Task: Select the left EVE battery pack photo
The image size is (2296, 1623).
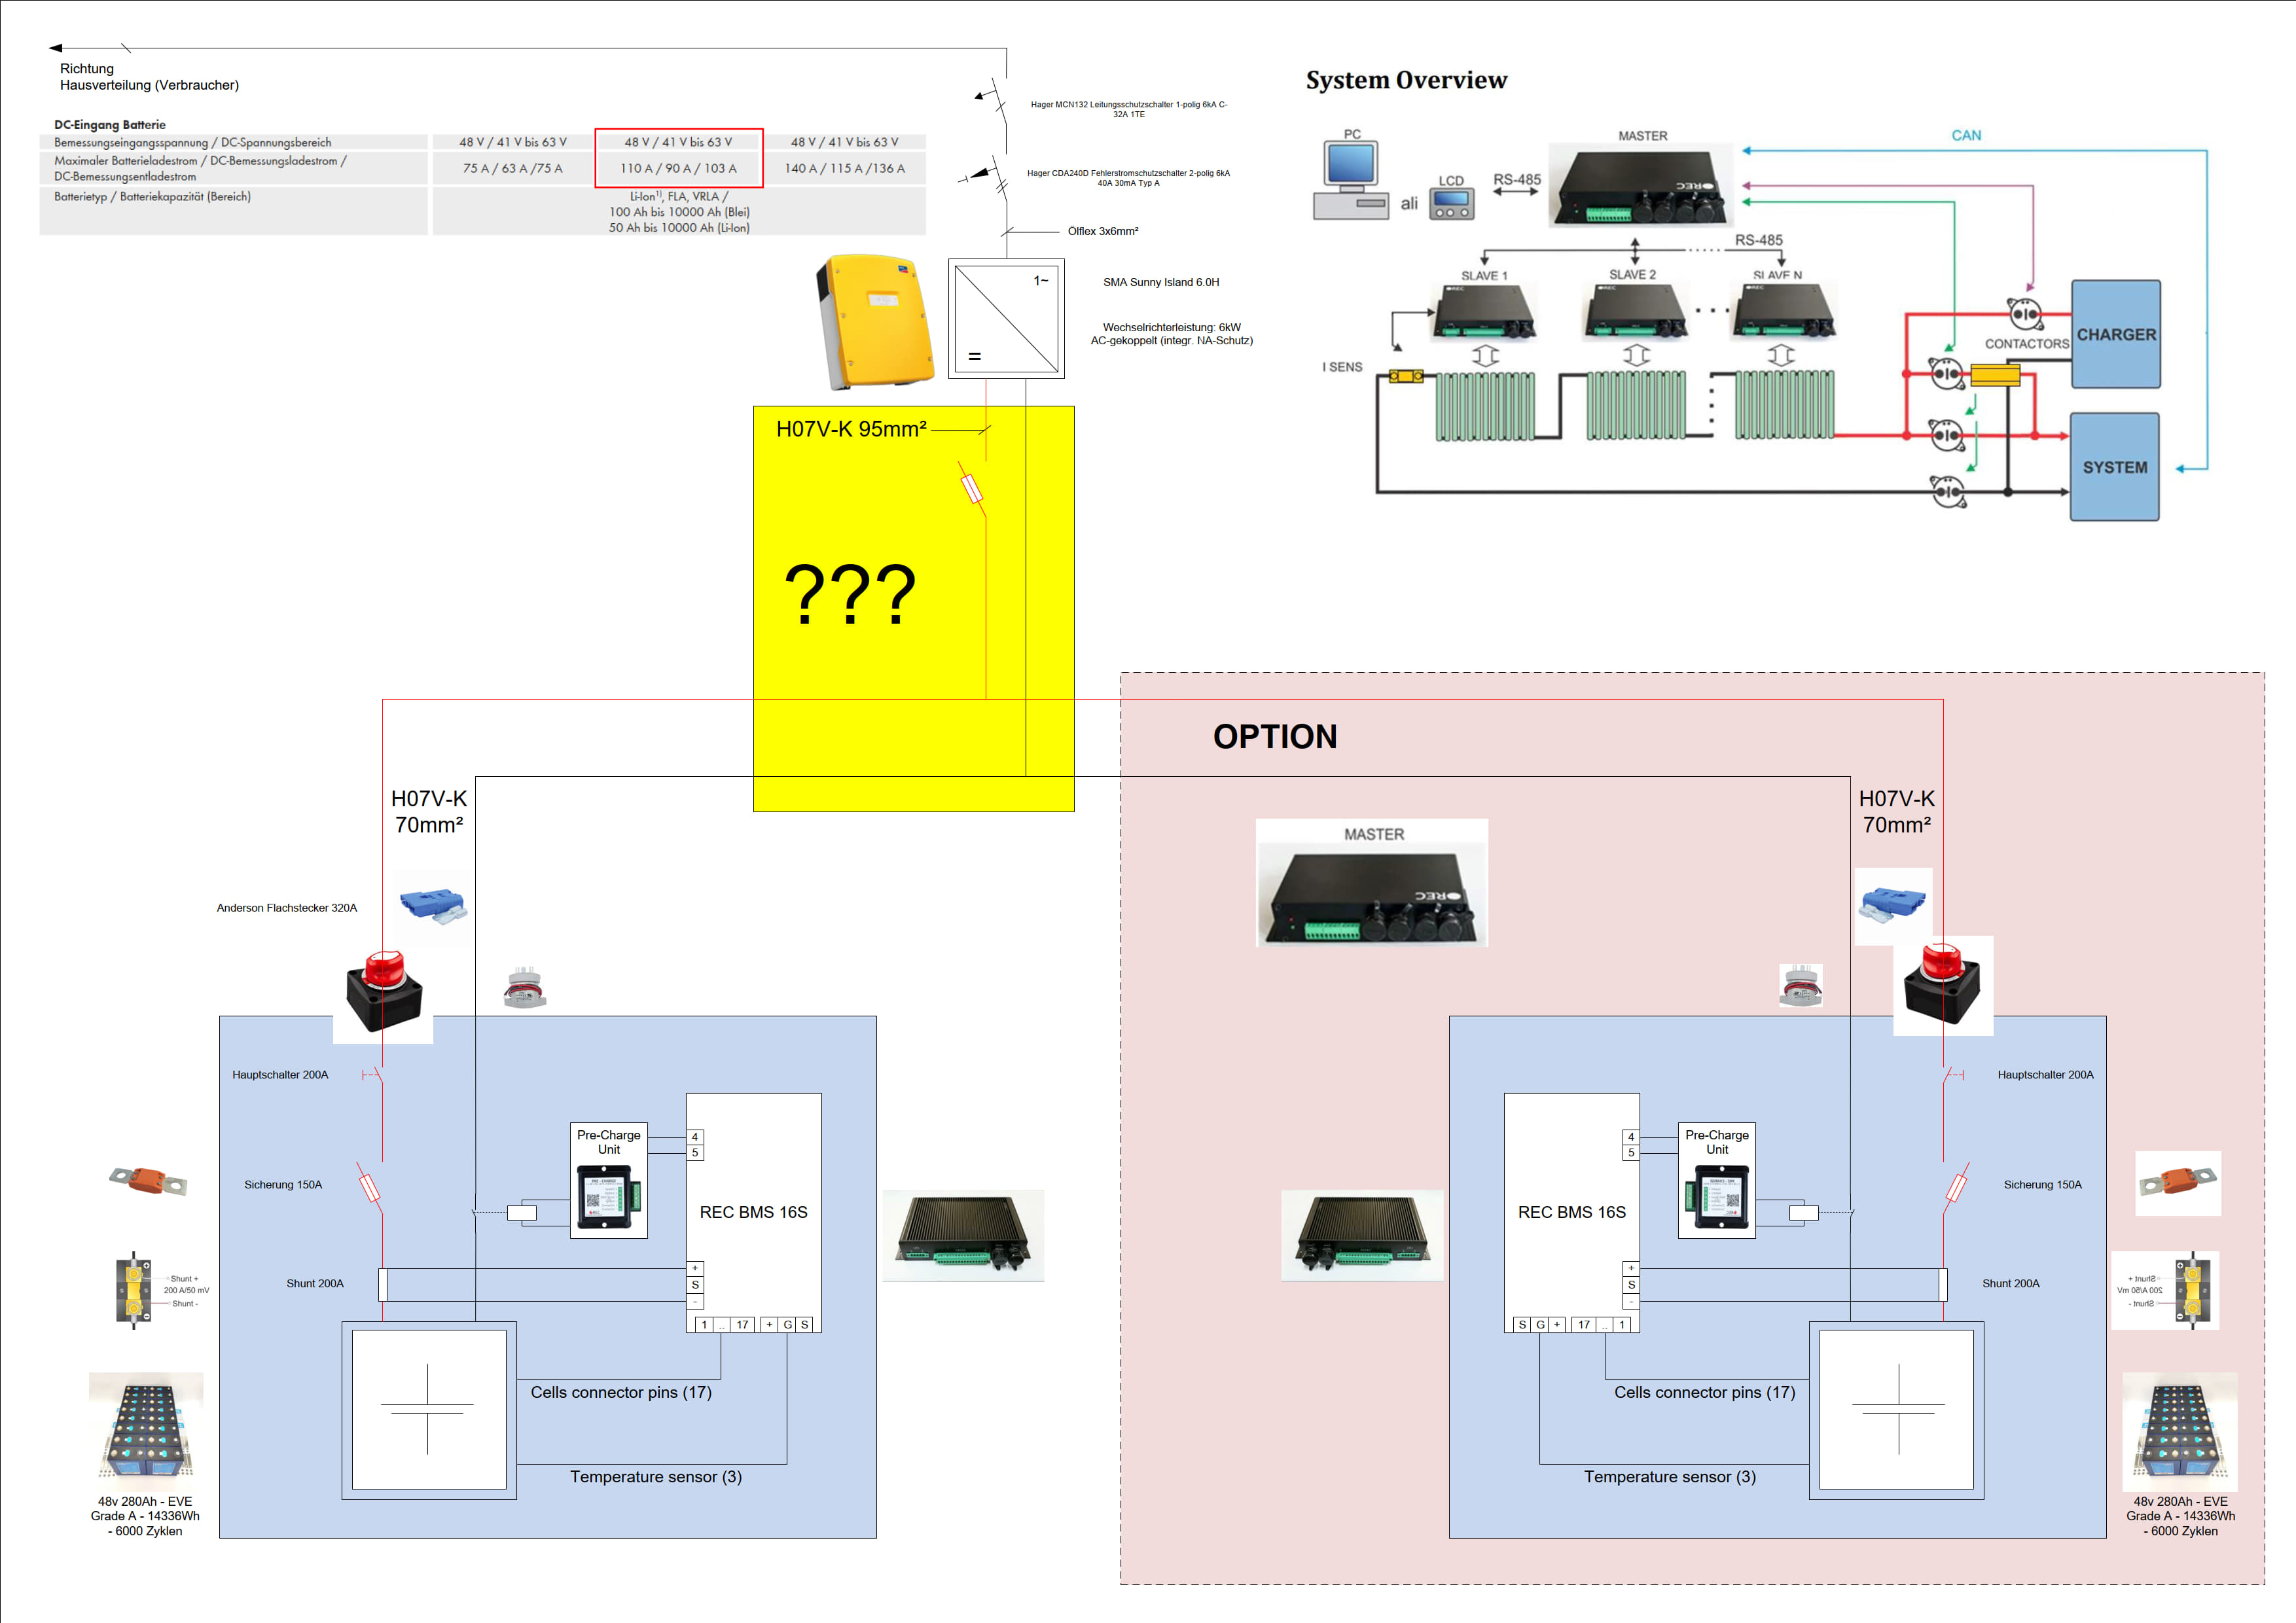Action: 146,1431
